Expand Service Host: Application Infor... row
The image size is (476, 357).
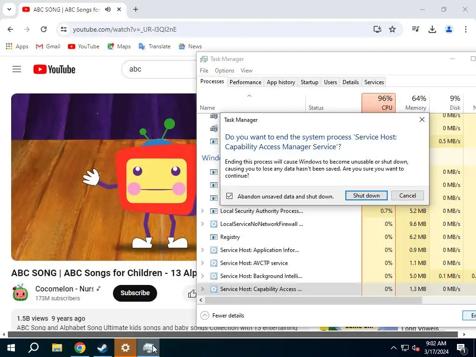coord(203,250)
